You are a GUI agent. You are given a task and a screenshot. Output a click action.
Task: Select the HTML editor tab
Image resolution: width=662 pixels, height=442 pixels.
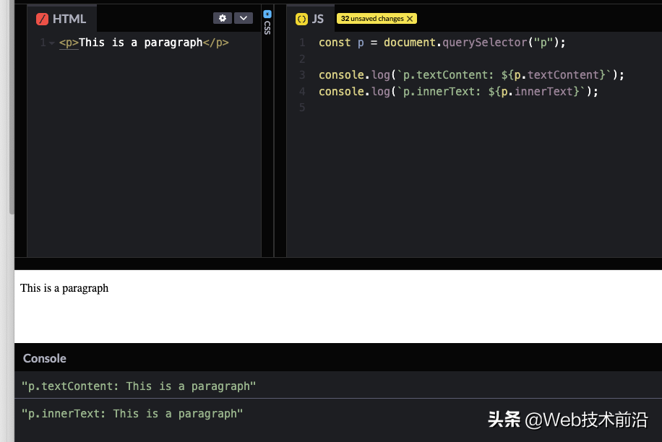[61, 19]
